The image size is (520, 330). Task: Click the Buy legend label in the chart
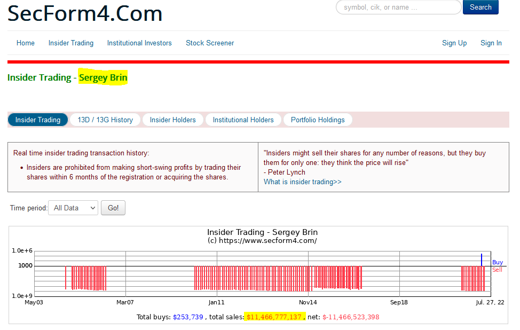(498, 262)
